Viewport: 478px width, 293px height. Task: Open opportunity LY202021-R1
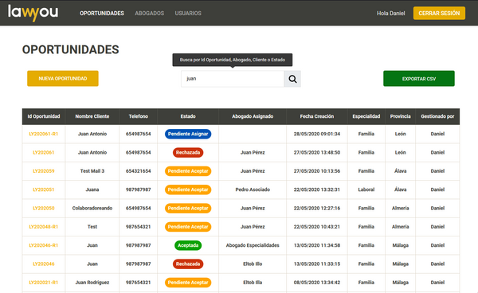tap(44, 283)
